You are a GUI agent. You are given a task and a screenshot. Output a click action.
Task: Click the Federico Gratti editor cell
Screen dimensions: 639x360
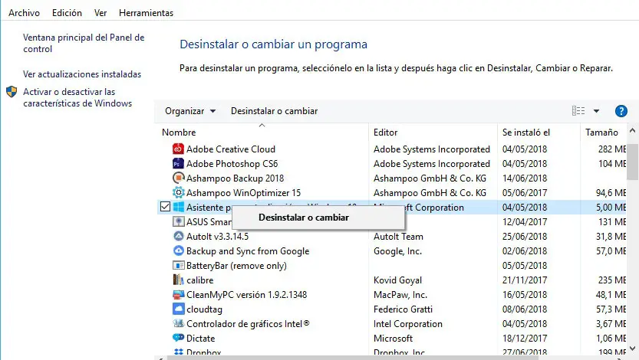[x=403, y=309]
